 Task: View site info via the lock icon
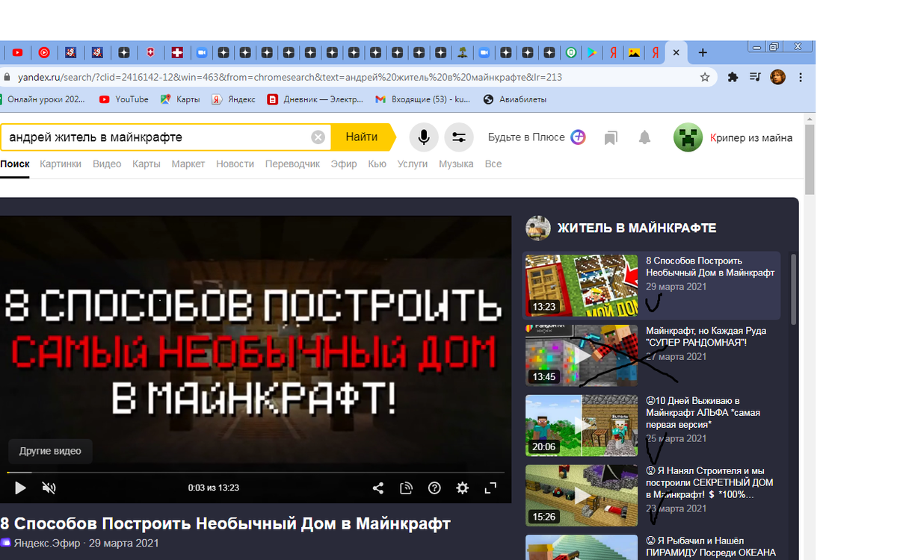[7, 77]
